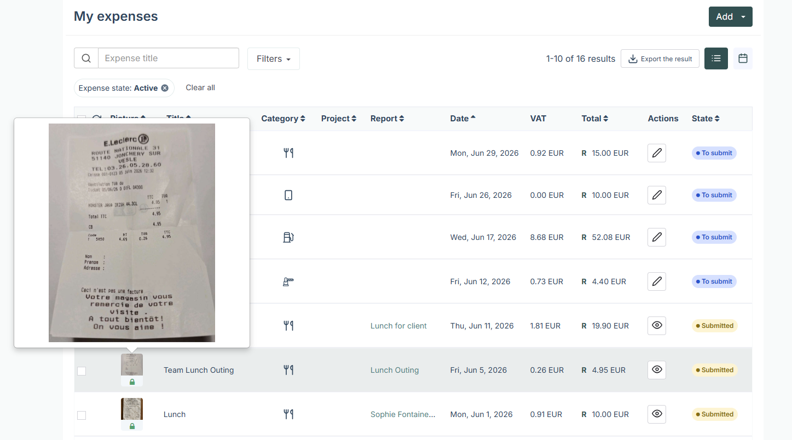Click the 4.95 EUR total amount
The image size is (792, 440).
tap(609, 370)
